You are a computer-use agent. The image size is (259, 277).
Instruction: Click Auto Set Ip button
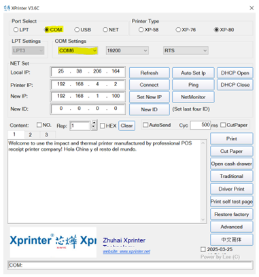point(193,73)
